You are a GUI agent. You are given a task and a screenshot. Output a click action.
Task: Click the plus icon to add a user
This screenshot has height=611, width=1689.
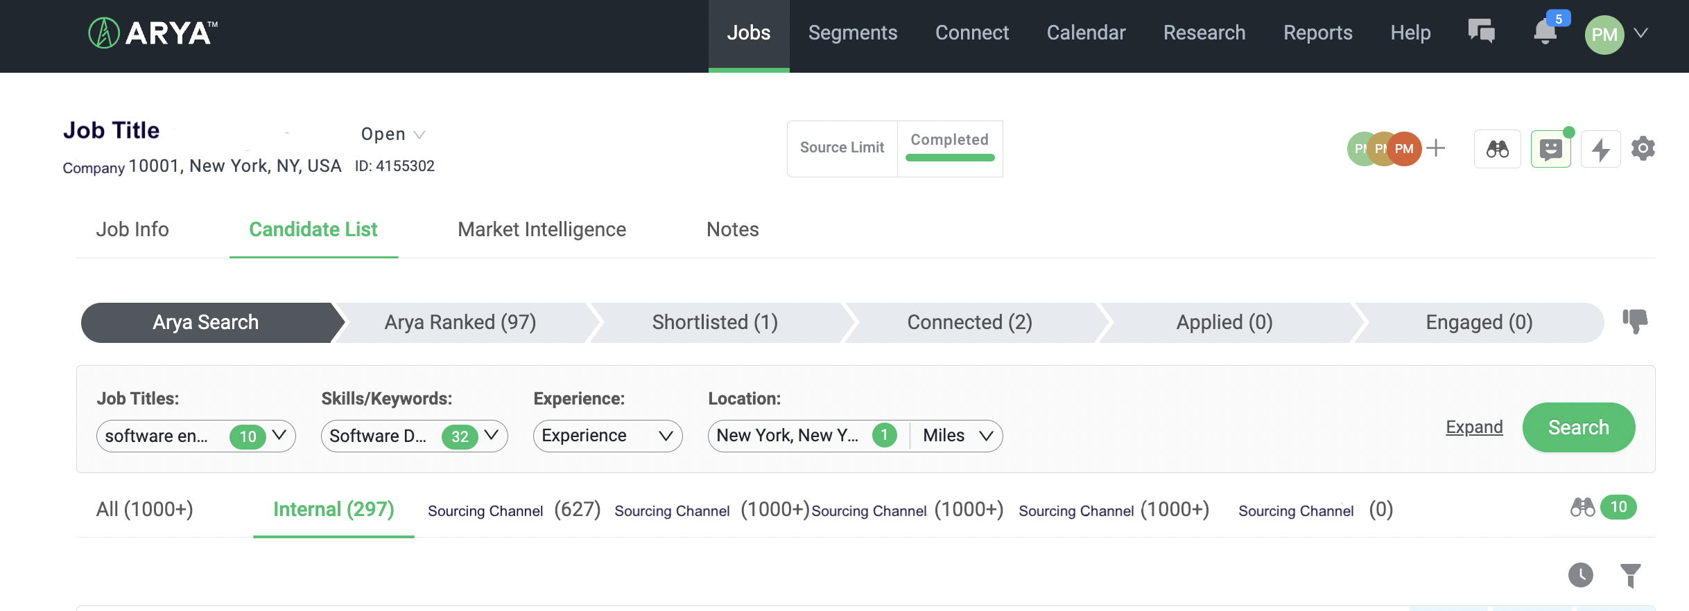[x=1436, y=148]
